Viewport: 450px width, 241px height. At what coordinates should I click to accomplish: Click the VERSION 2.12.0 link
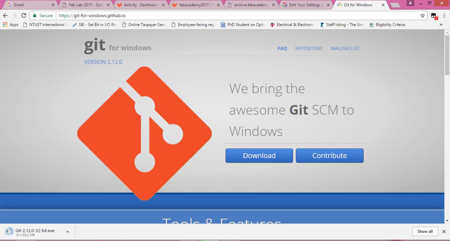pos(103,62)
